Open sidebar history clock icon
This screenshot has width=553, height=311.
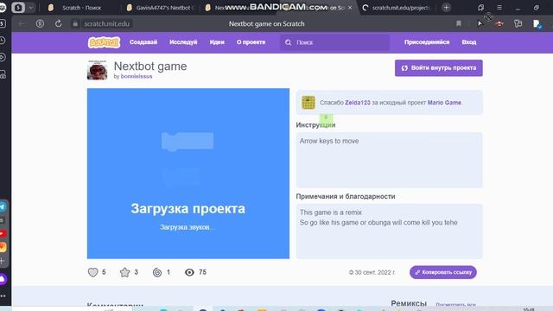pos(3,41)
